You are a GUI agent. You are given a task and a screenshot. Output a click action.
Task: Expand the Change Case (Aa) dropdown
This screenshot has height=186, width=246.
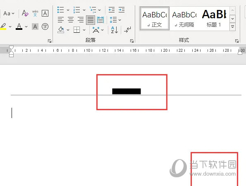(9, 13)
